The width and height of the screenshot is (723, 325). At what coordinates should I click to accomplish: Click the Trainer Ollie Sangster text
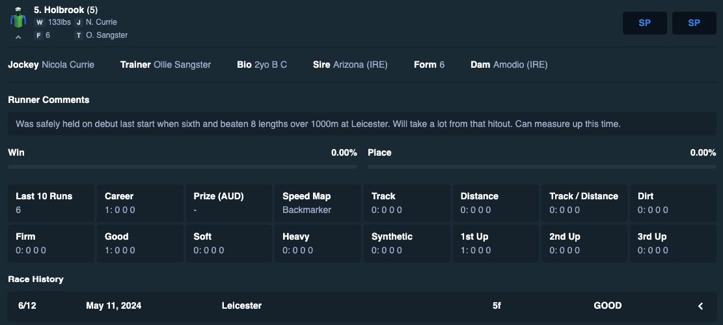tap(165, 64)
